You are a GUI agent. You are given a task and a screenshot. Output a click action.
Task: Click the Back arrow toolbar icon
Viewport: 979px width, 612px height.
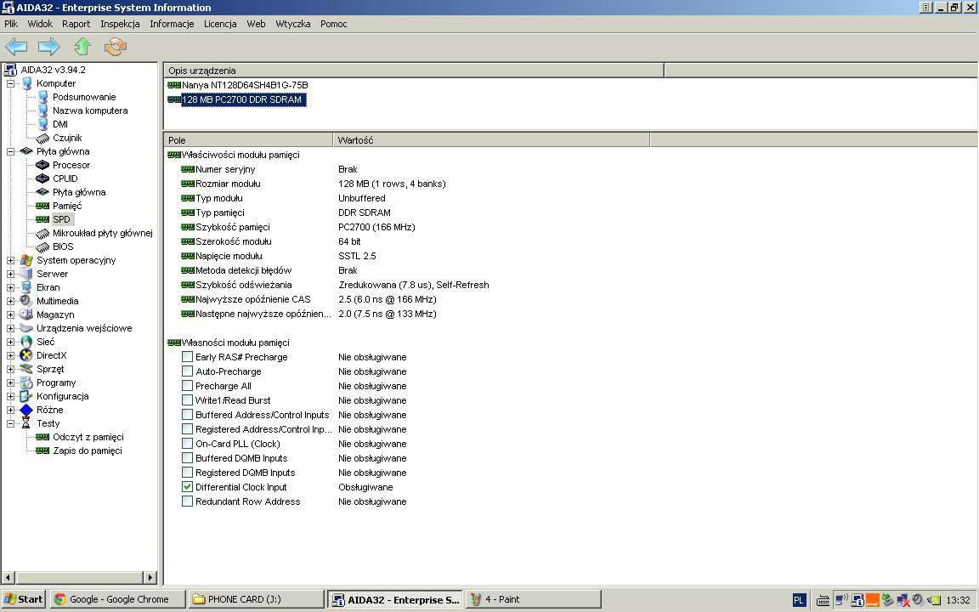(x=16, y=47)
